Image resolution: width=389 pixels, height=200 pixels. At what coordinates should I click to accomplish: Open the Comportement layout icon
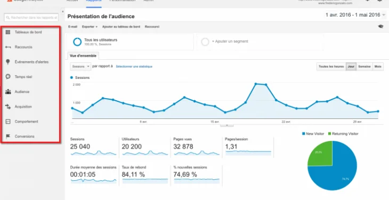tap(8, 122)
